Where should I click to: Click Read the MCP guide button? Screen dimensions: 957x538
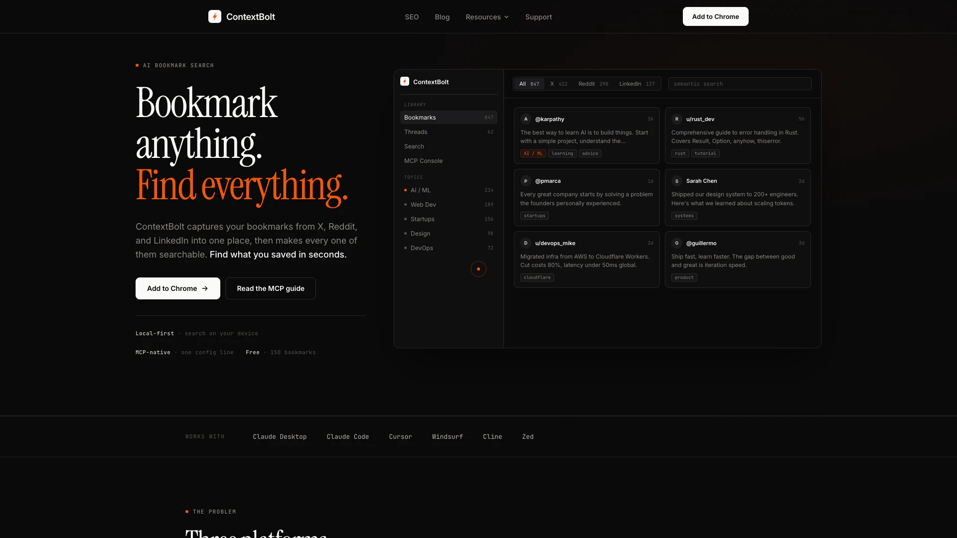[x=271, y=288]
